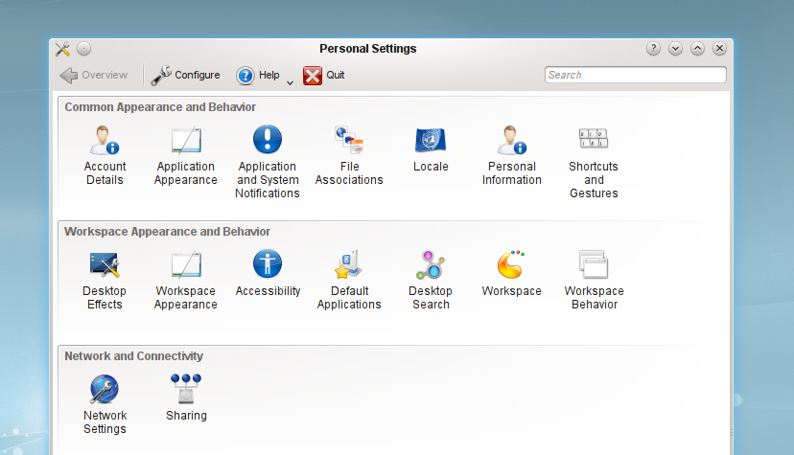
Task: Expand the Help dropdown arrow
Action: click(290, 82)
